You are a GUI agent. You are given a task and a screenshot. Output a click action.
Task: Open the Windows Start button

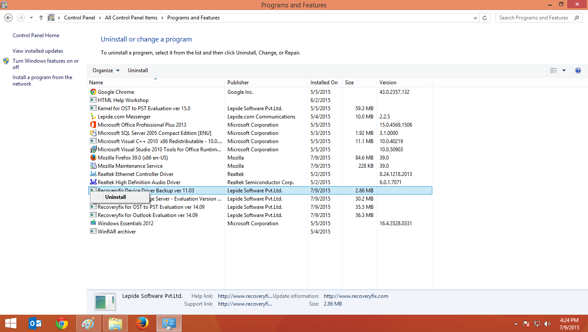(x=10, y=323)
